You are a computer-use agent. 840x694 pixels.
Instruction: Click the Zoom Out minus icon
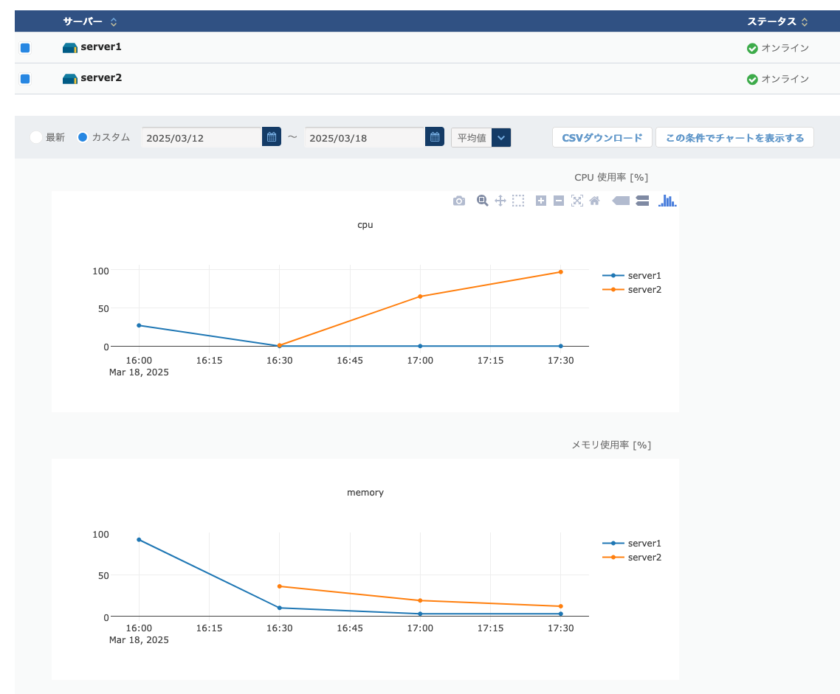[559, 201]
